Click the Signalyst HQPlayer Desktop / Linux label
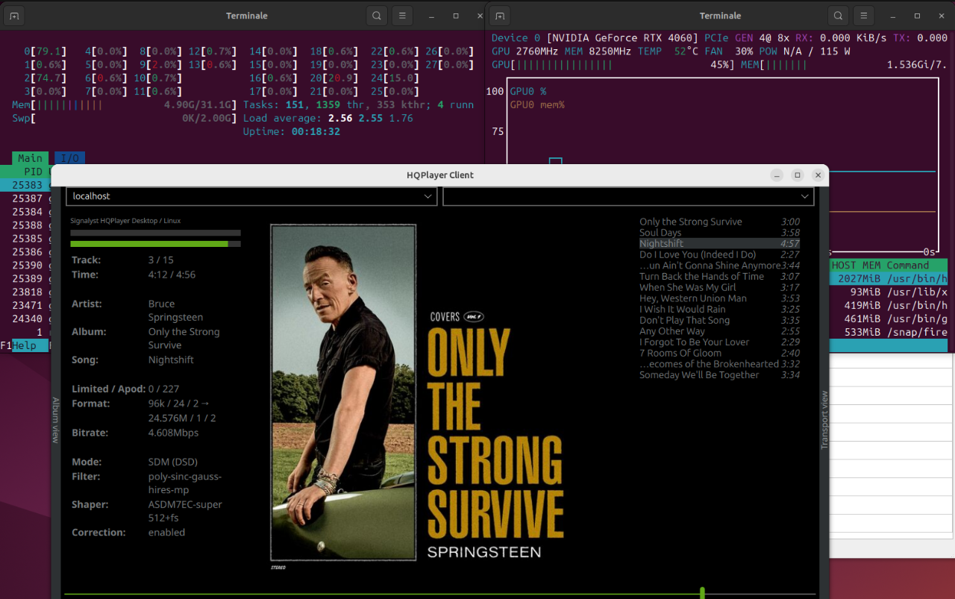The height and width of the screenshot is (599, 955). pos(125,221)
